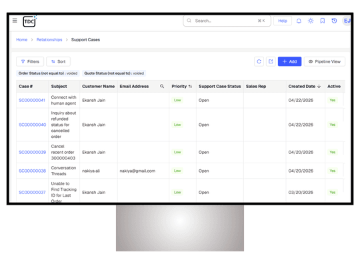Click Low priority badge for SC00000038
Image resolution: width=360 pixels, height=256 pixels.
(177, 171)
